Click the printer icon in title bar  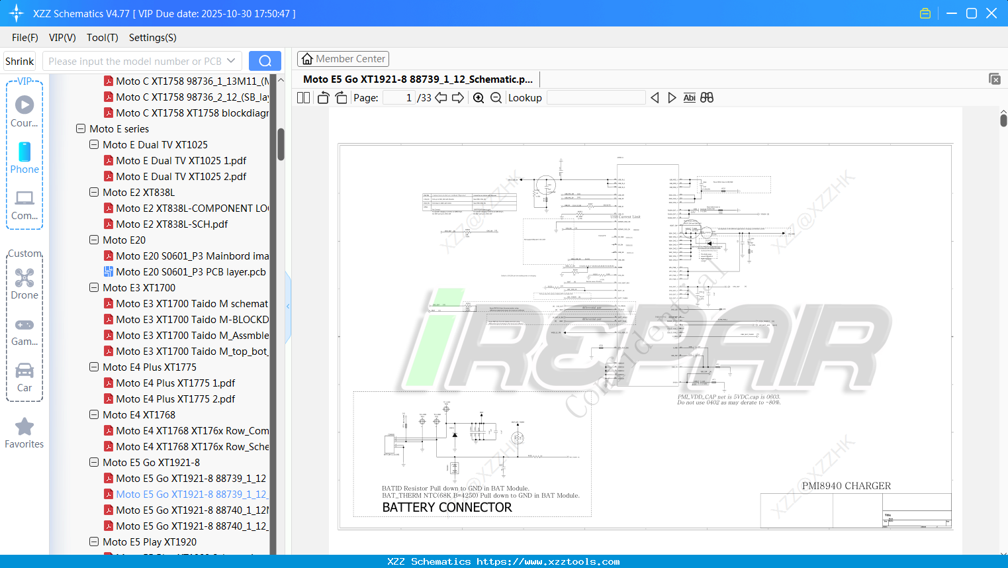(x=925, y=13)
